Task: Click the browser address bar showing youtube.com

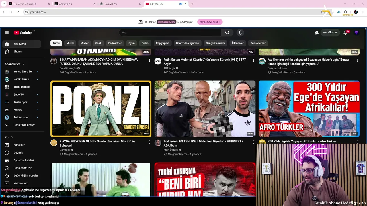Action: point(178,12)
